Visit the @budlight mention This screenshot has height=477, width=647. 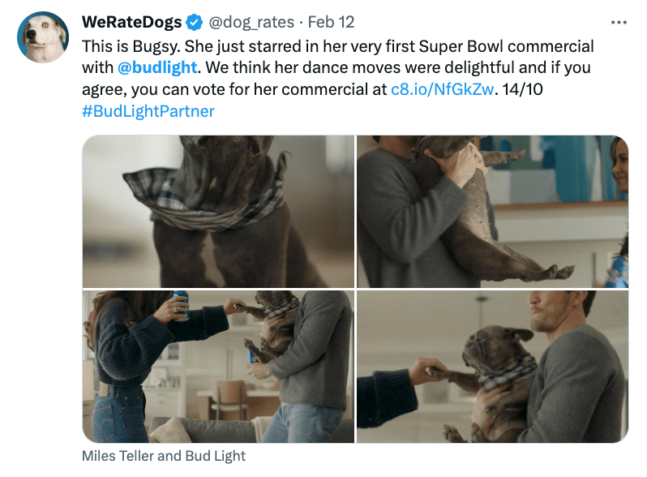coord(157,67)
